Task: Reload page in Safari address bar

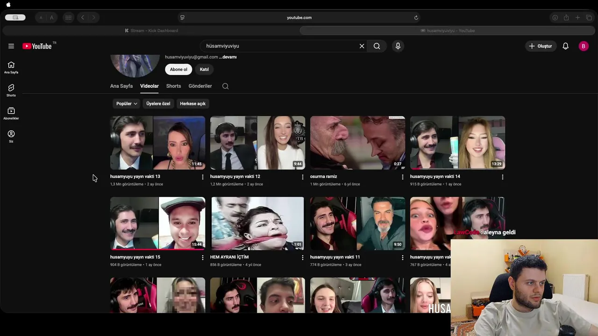Action: pyautogui.click(x=416, y=18)
